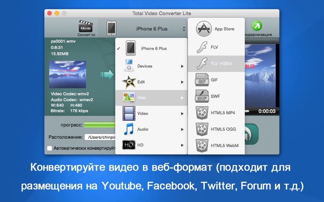Image resolution: width=324 pixels, height=202 pixels.
Task: Click the HTML5 OGG reel icon
Action: click(202, 129)
